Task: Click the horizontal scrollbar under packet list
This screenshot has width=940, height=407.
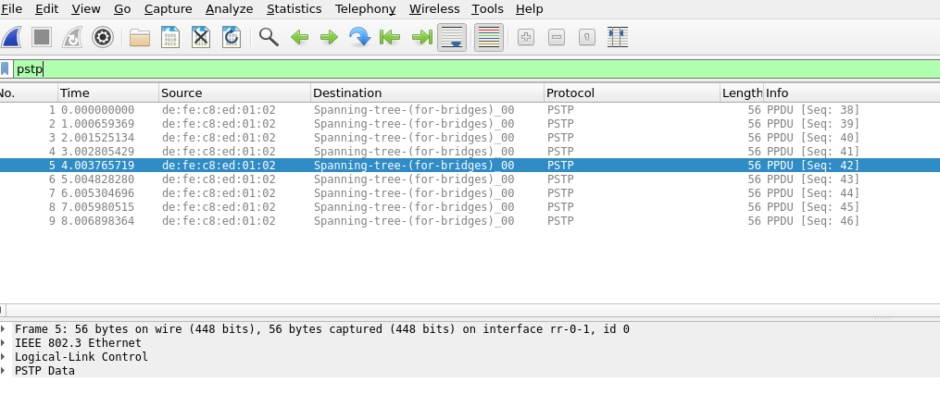Action: pyautogui.click(x=463, y=310)
